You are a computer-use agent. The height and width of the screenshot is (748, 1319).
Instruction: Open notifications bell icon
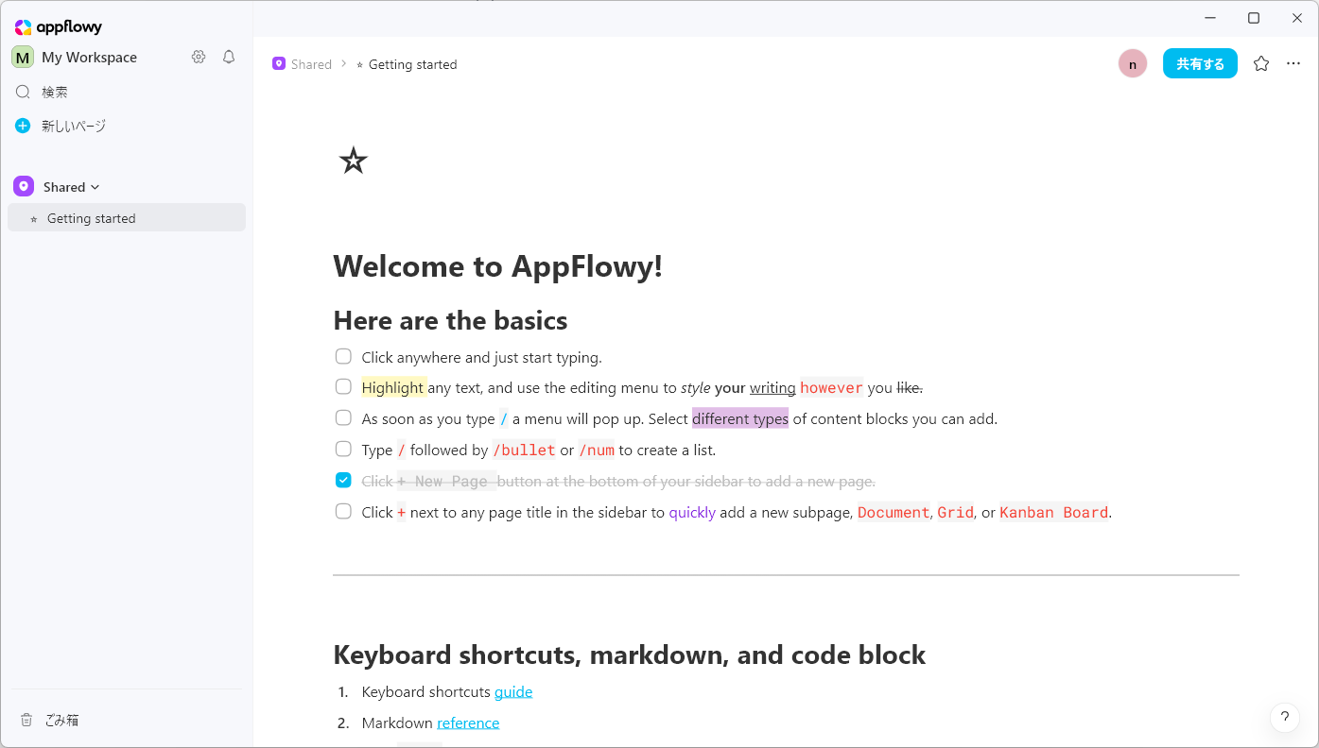(229, 57)
